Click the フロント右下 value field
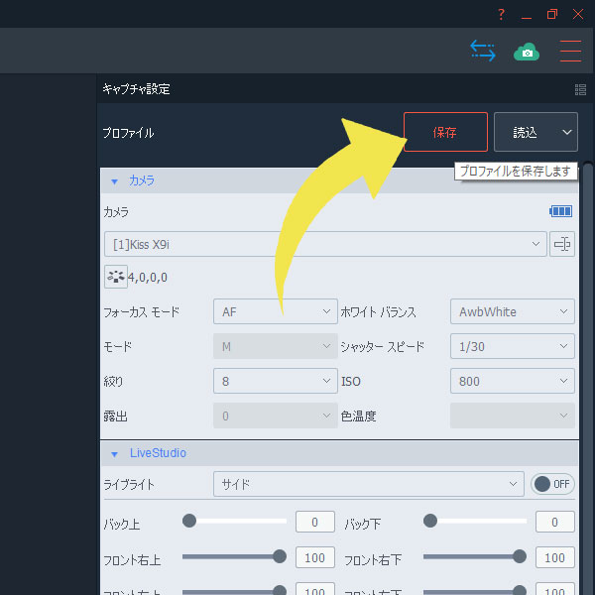The width and height of the screenshot is (595, 595). tap(555, 558)
